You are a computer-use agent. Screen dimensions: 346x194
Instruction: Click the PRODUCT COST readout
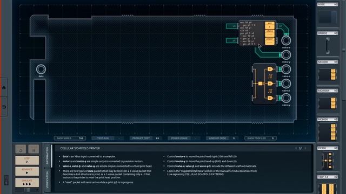145,138
